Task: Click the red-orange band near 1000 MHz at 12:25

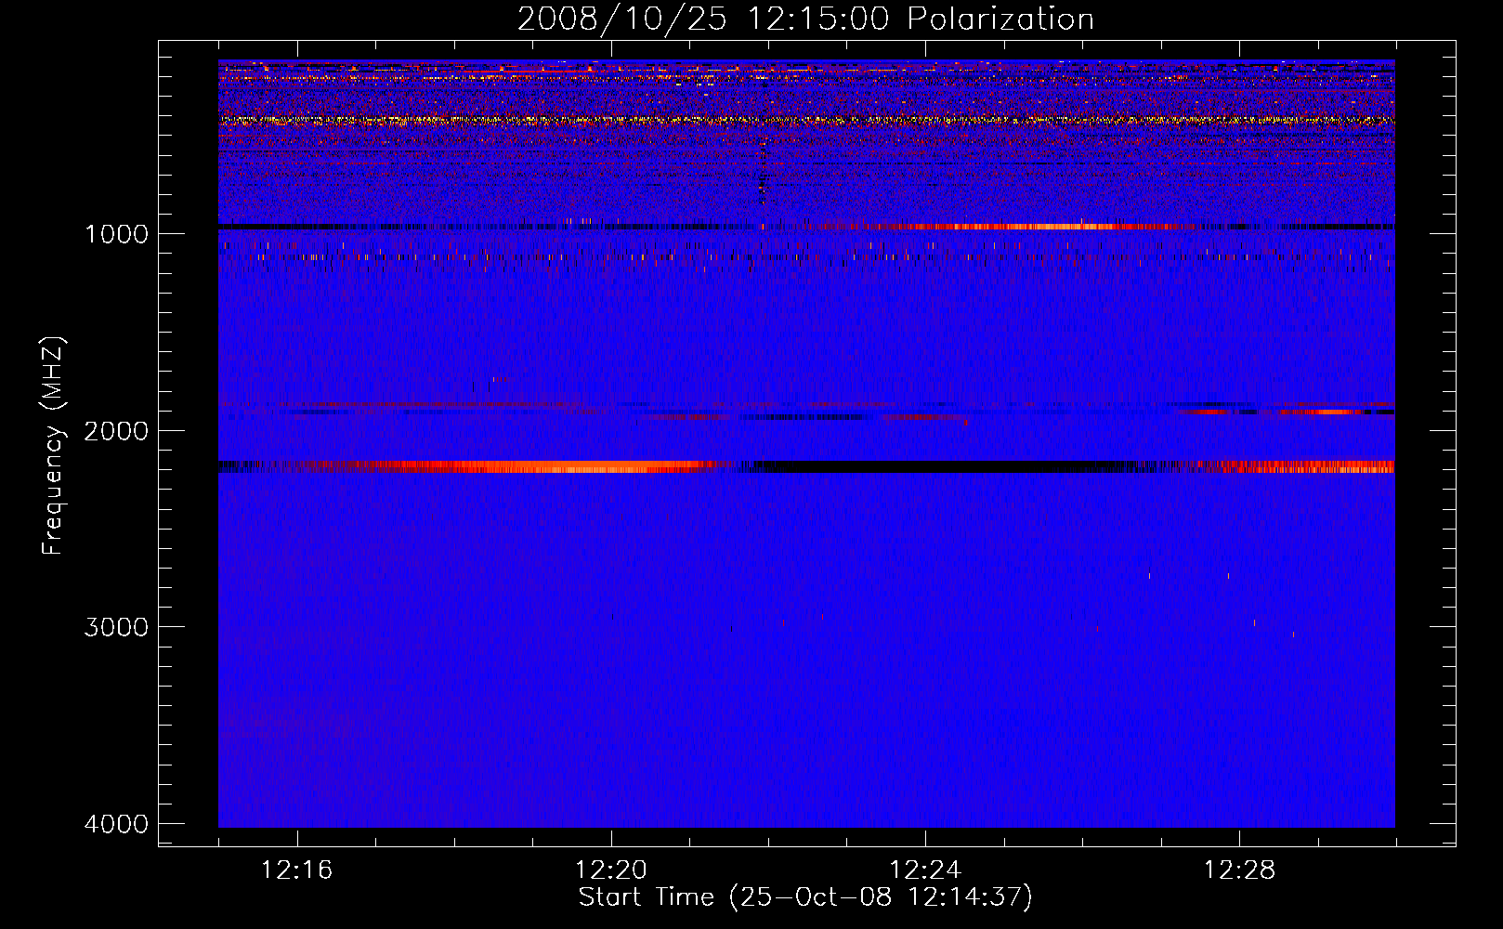Action: pyautogui.click(x=1003, y=227)
